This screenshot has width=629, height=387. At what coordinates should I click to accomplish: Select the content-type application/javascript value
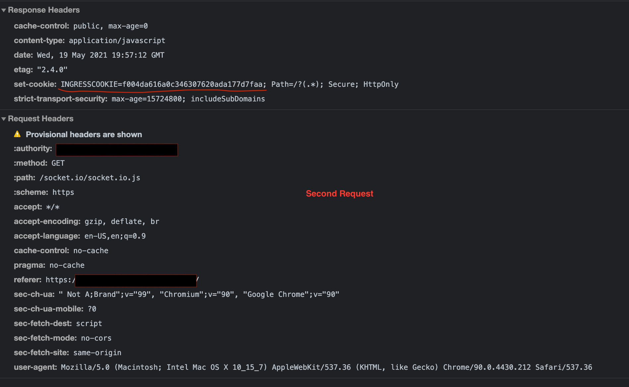point(117,41)
